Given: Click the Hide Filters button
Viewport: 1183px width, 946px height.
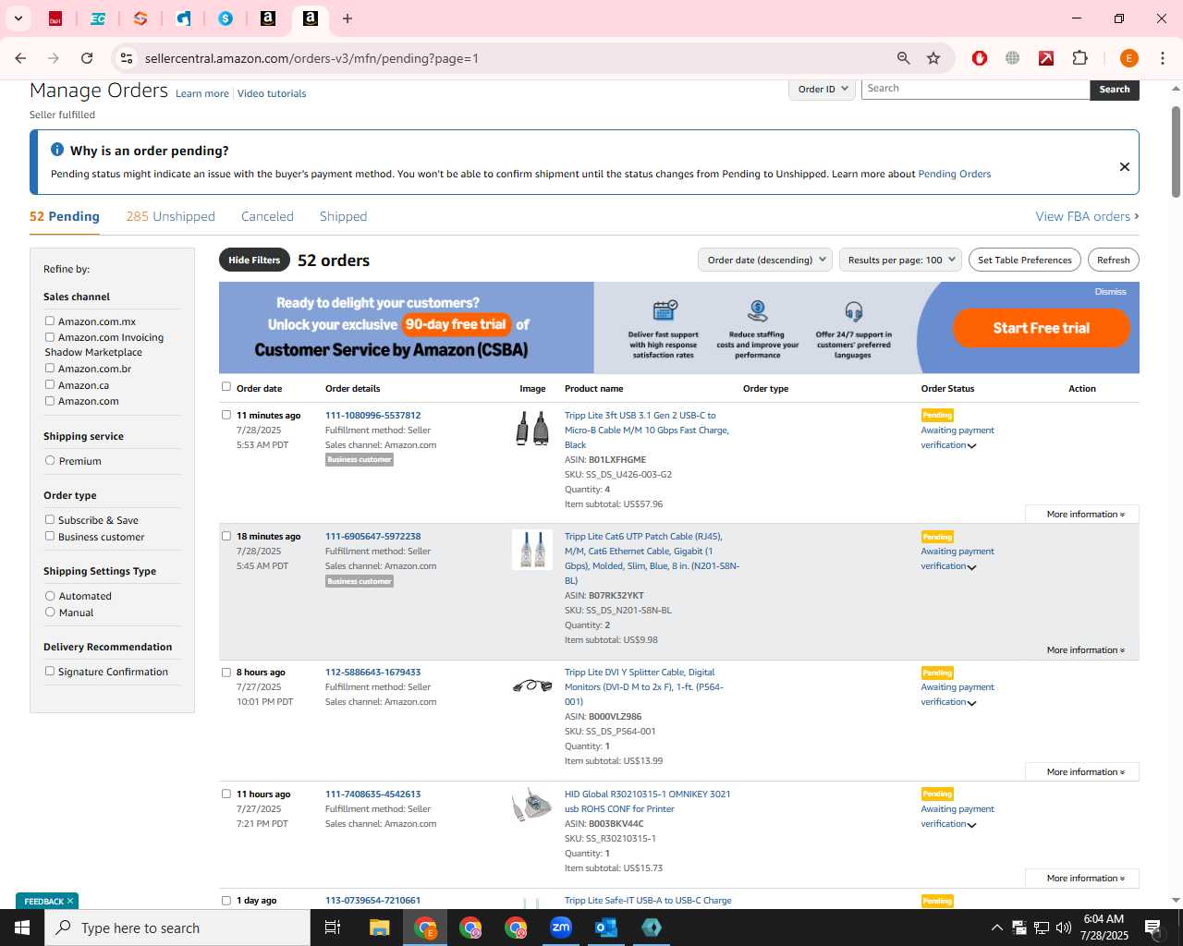Looking at the screenshot, I should coord(254,260).
